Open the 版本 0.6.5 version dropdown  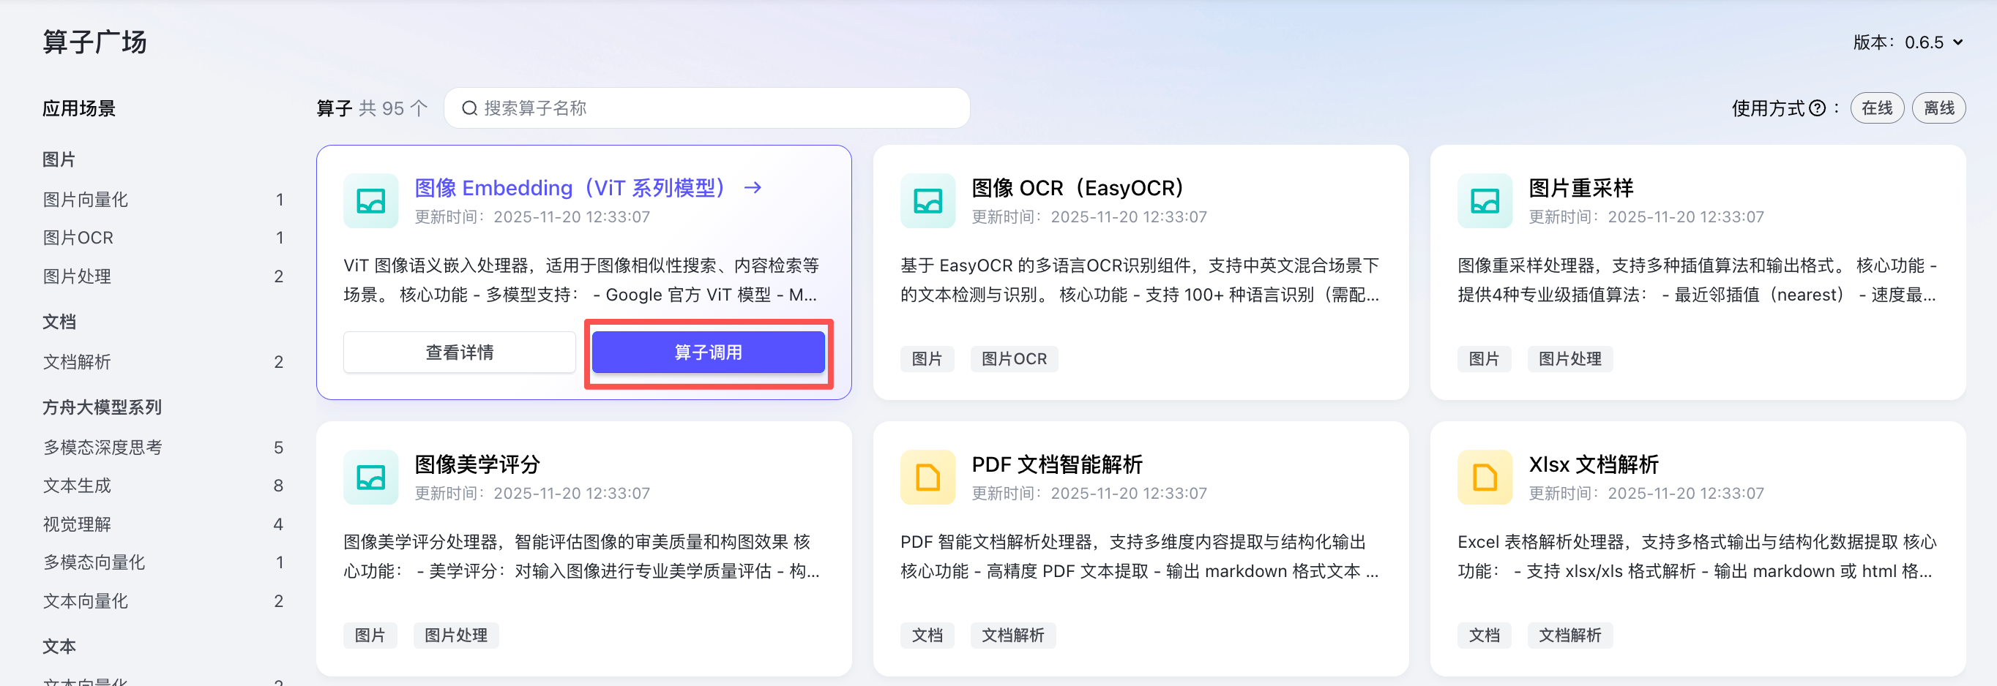coord(1908,42)
